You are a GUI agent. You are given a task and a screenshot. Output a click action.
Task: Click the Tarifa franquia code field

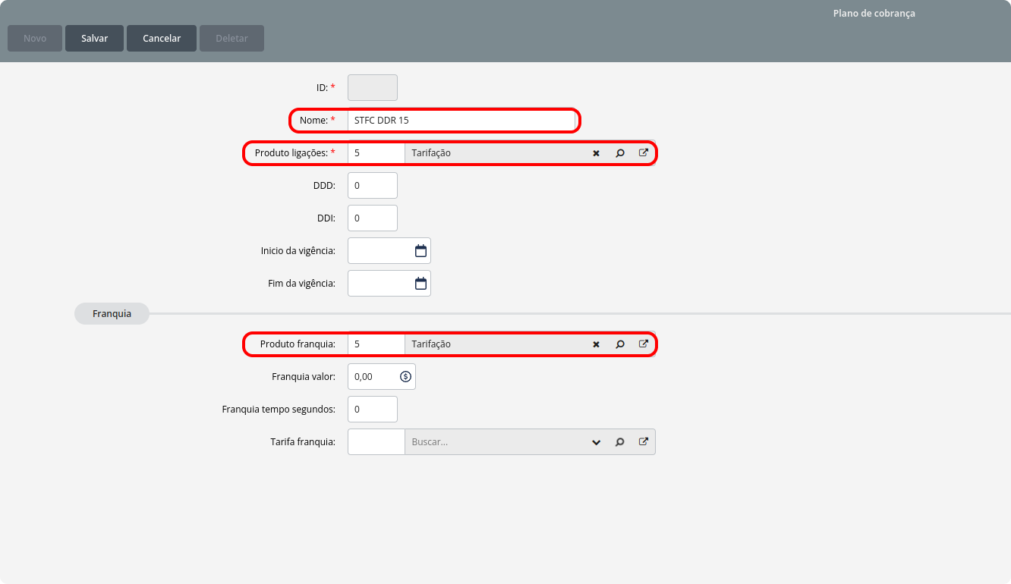(x=376, y=442)
